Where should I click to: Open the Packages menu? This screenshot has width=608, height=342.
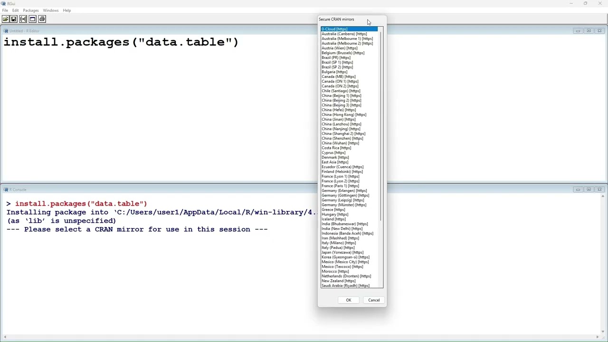tap(31, 10)
